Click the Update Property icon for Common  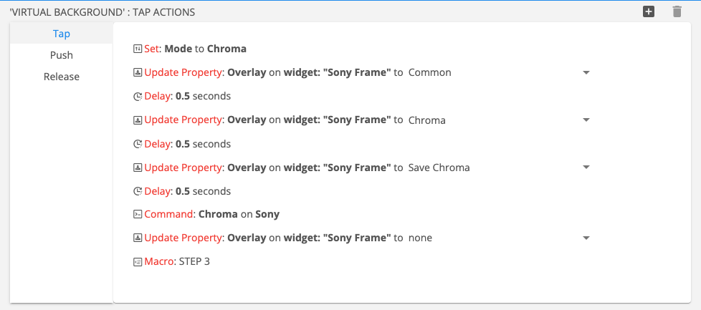pyautogui.click(x=138, y=72)
